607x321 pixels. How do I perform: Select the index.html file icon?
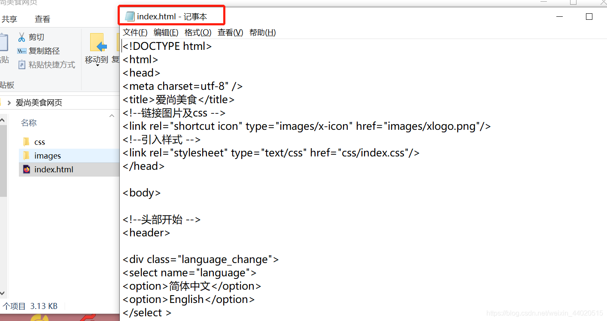[x=27, y=169]
